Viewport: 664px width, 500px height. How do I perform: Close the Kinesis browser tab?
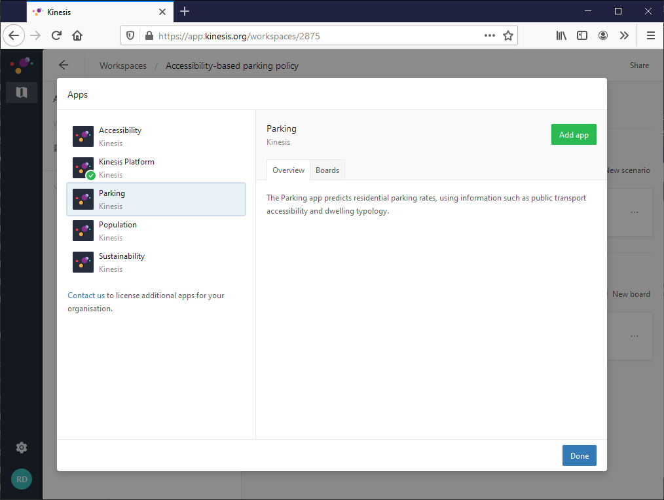(162, 12)
